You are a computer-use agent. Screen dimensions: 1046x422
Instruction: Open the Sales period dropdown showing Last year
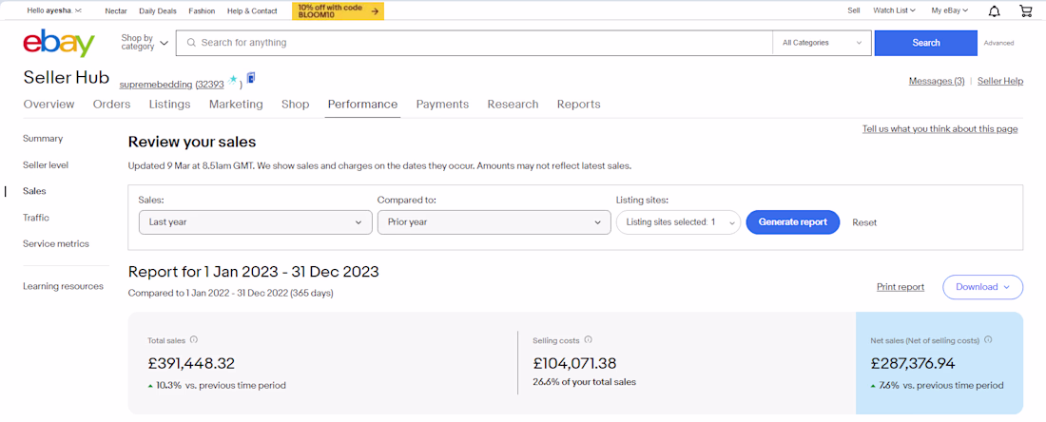256,222
